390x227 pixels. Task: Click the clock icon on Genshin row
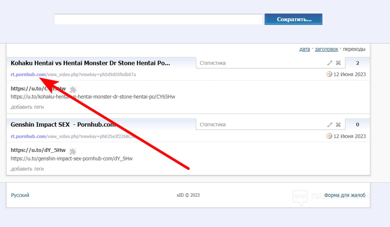(329, 136)
